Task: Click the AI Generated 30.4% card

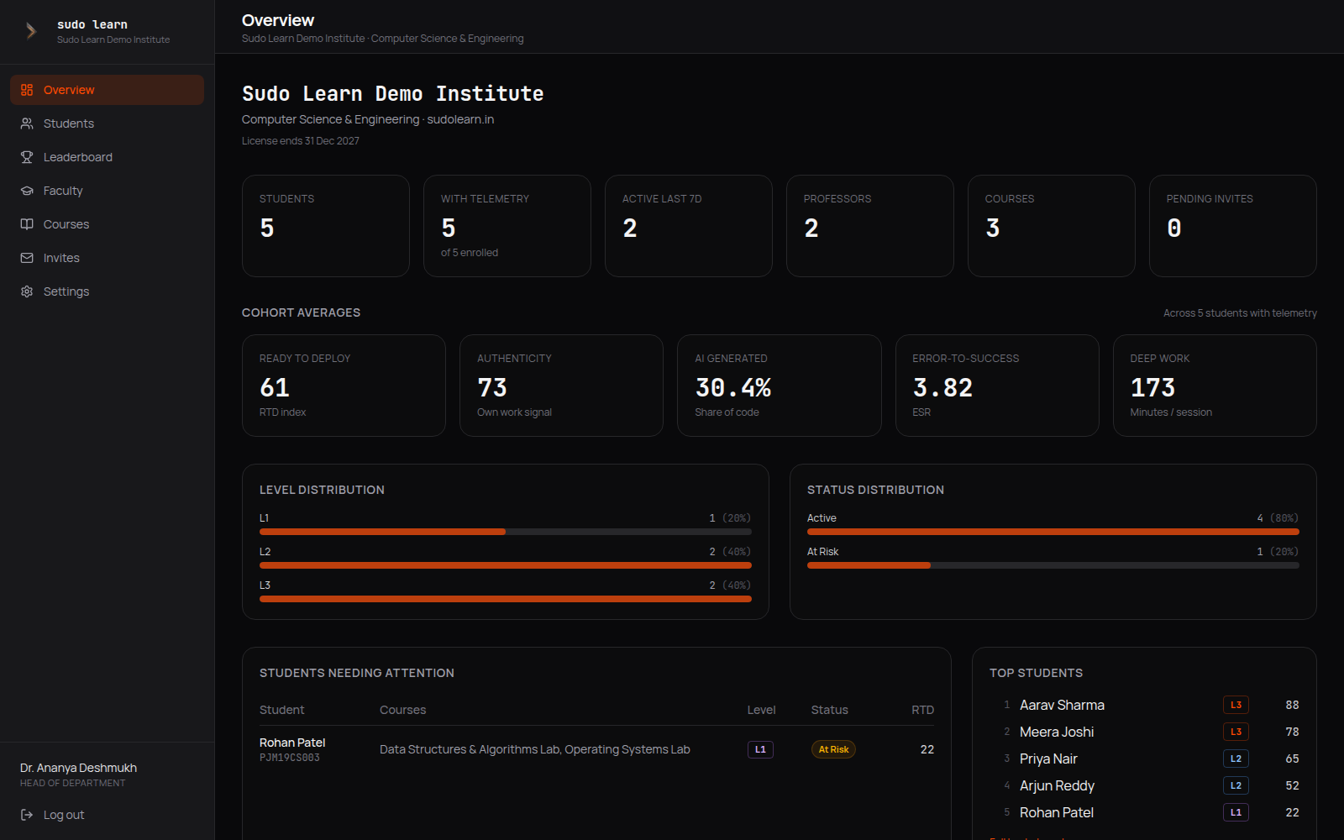Action: pyautogui.click(x=780, y=386)
